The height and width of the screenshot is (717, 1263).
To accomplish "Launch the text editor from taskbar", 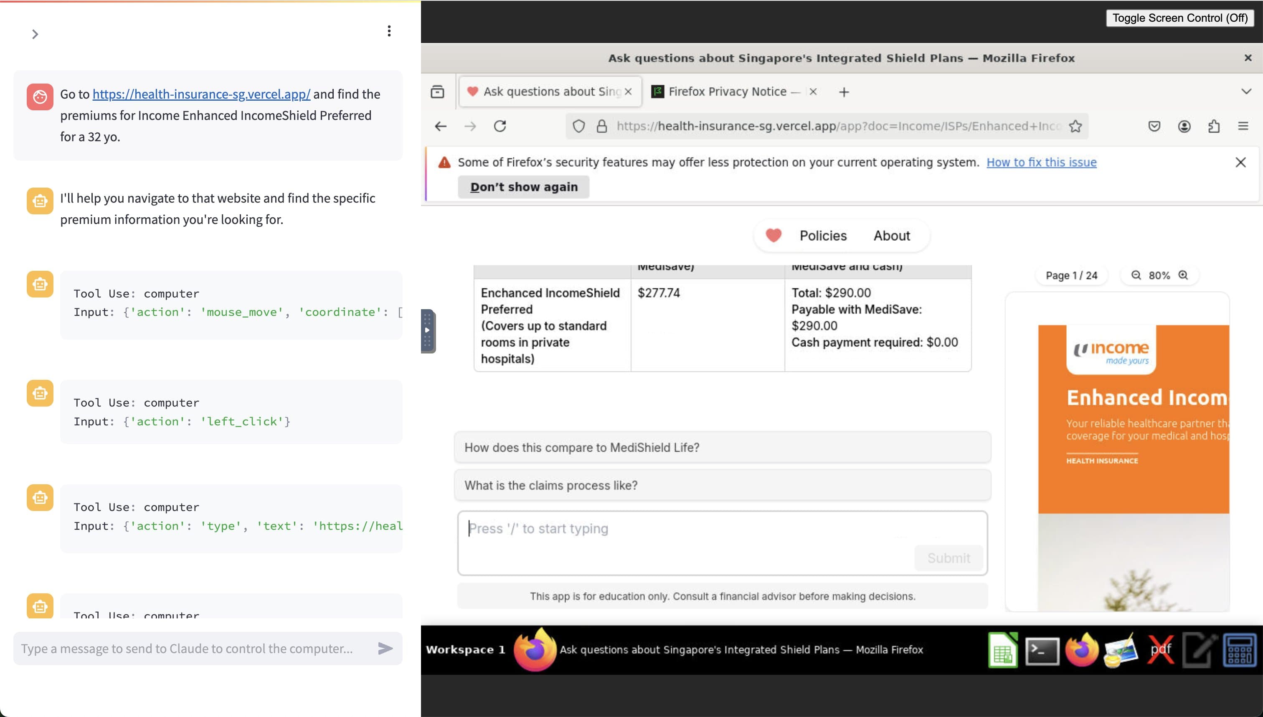I will [x=1200, y=650].
